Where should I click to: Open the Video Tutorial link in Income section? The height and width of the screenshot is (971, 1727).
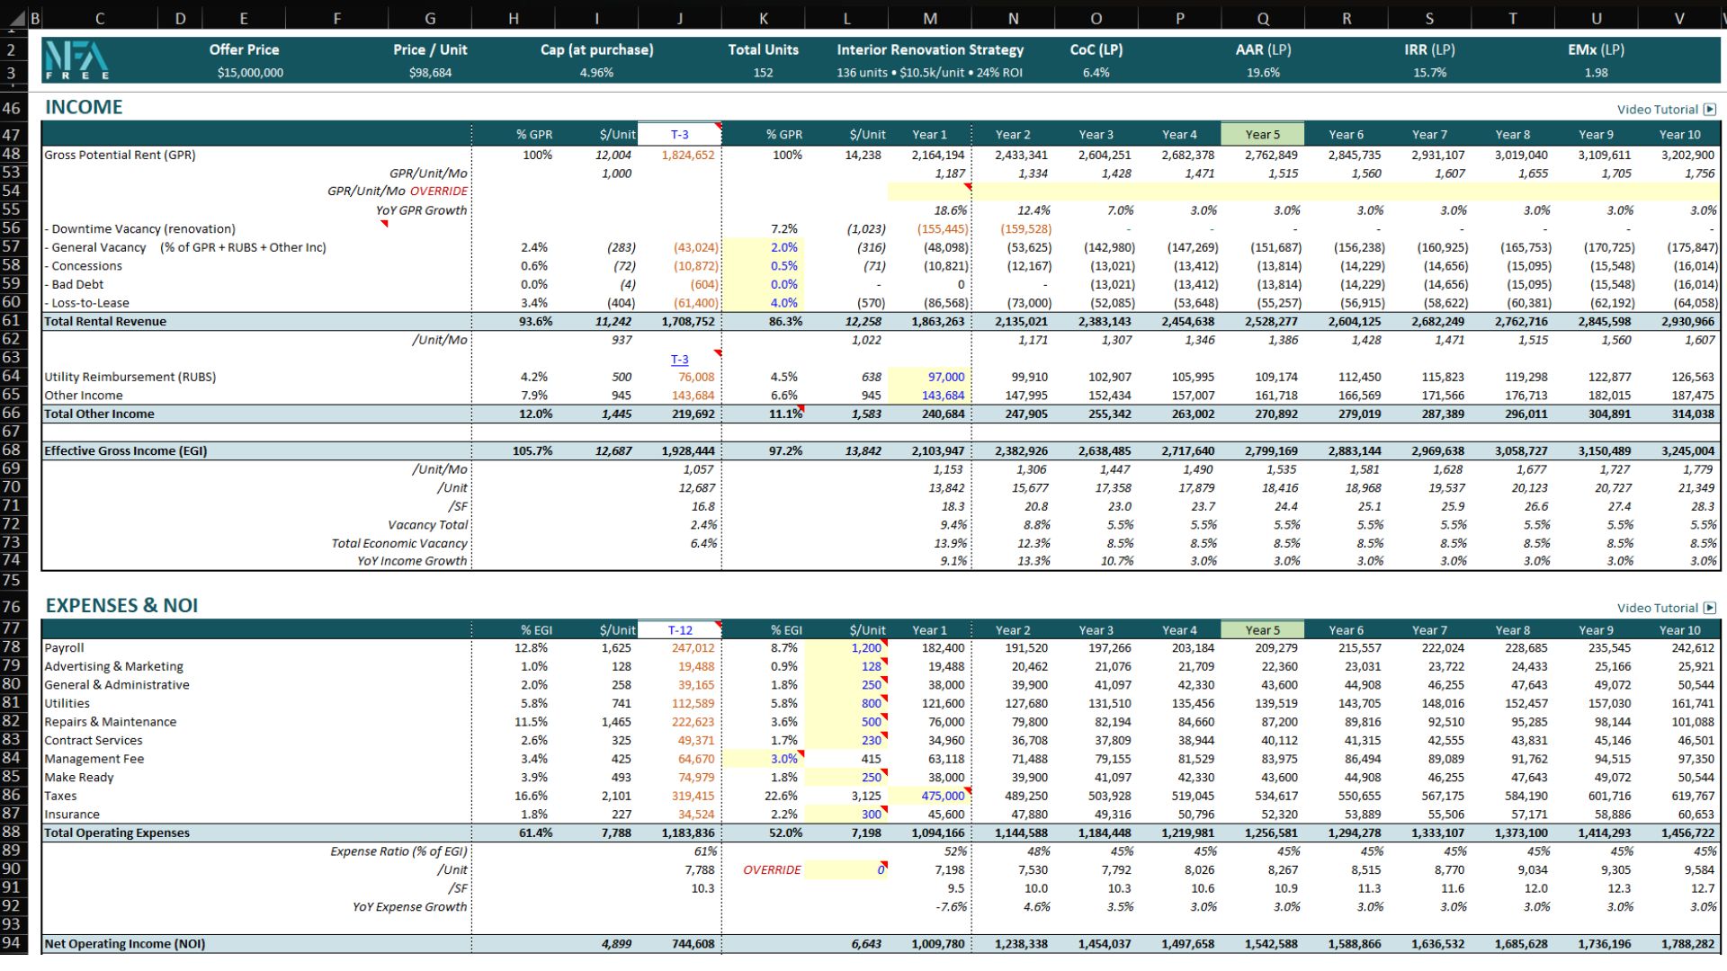[1657, 110]
